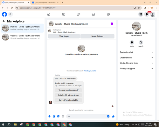This screenshot has width=159, height=127.
Task: Open Windows taskbar search
Action: (9, 124)
